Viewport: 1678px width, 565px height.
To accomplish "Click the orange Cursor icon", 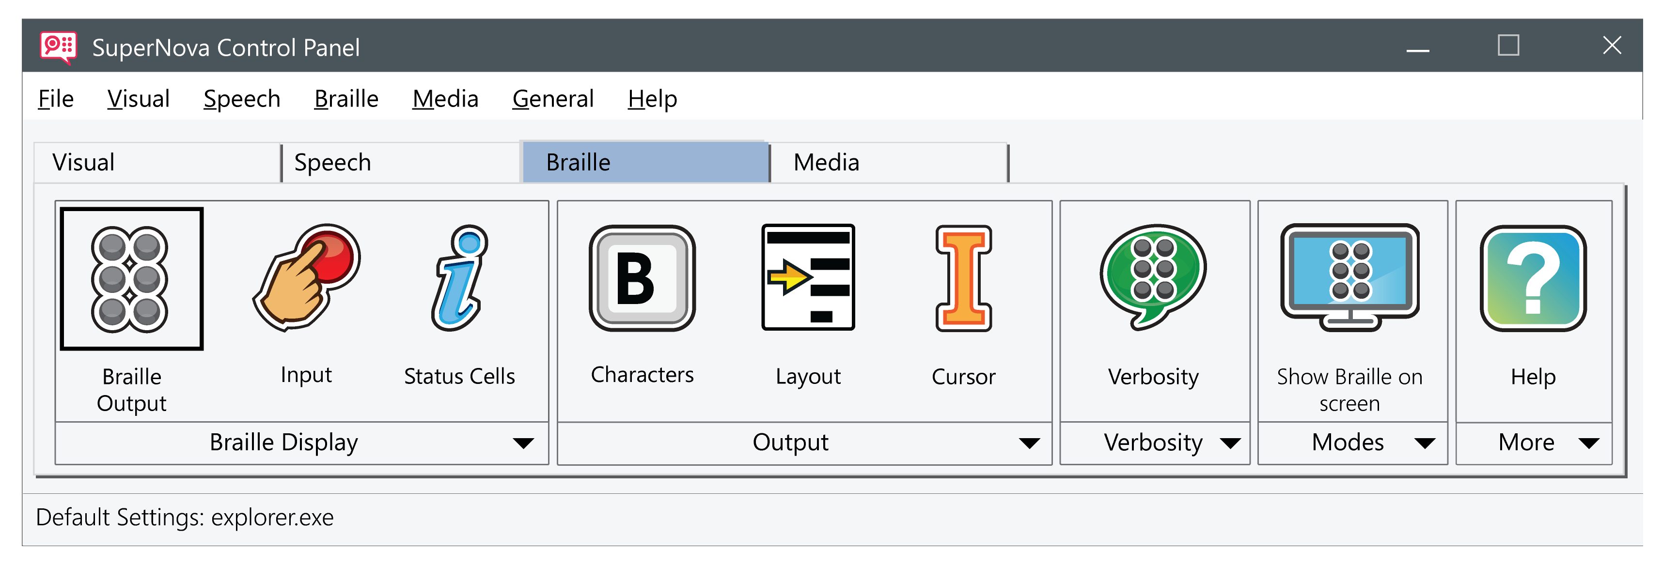I will pos(963,278).
